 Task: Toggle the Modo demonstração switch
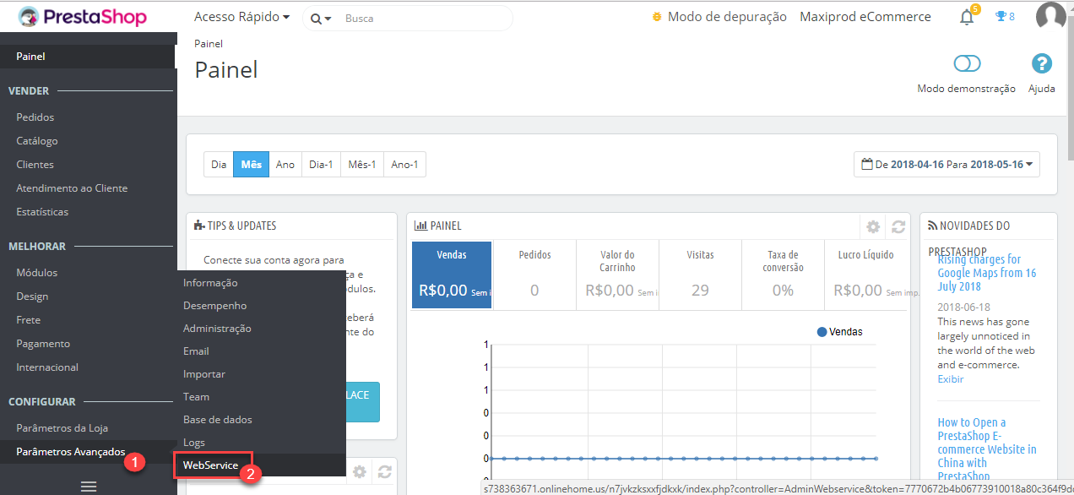(967, 64)
